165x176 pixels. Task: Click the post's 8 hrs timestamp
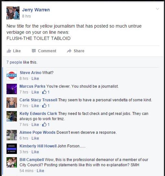[26, 16]
